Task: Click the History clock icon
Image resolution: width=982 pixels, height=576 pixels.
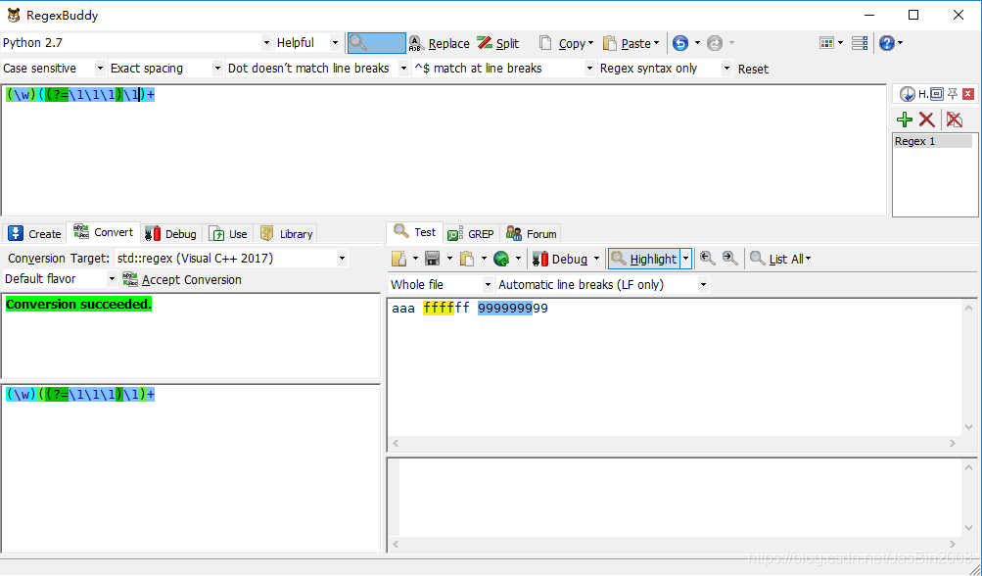Action: point(907,94)
